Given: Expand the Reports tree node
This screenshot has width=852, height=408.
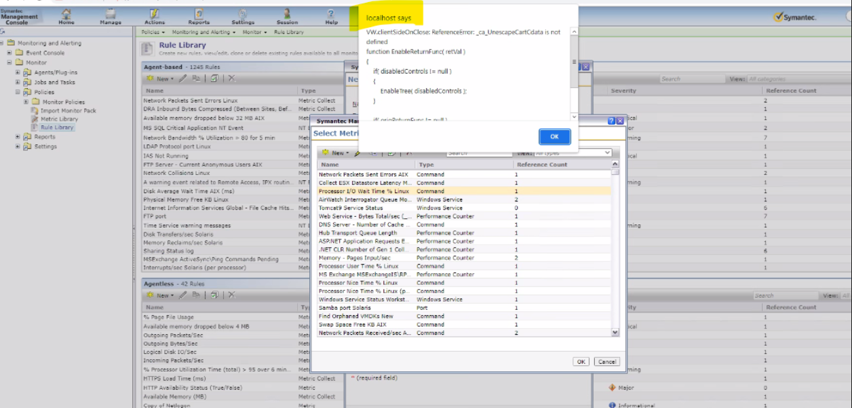Looking at the screenshot, I should (18, 137).
